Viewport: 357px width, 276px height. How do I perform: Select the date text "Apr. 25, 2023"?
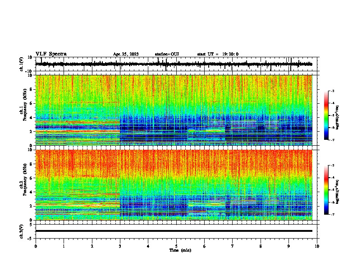coord(126,54)
